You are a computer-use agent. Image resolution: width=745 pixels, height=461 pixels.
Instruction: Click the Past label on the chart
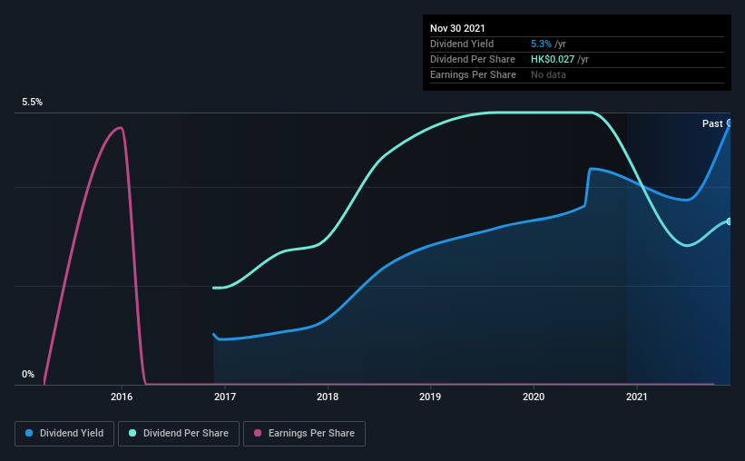(712, 123)
